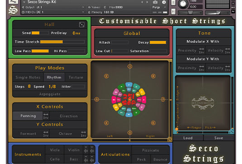The height and width of the screenshot is (164, 242).
Task: Select the Pizzicato articulation
Action: 151,150
